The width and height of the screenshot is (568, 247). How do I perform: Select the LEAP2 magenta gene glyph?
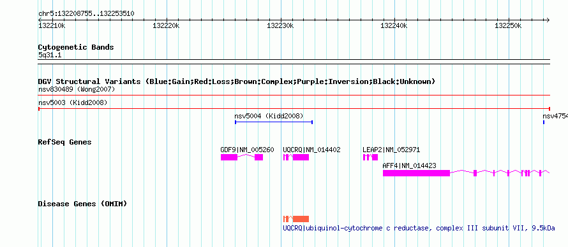pos(370,157)
